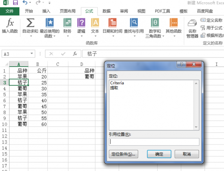Open Undo history dropdown arrow
This screenshot has width=224, height=171.
point(30,3)
